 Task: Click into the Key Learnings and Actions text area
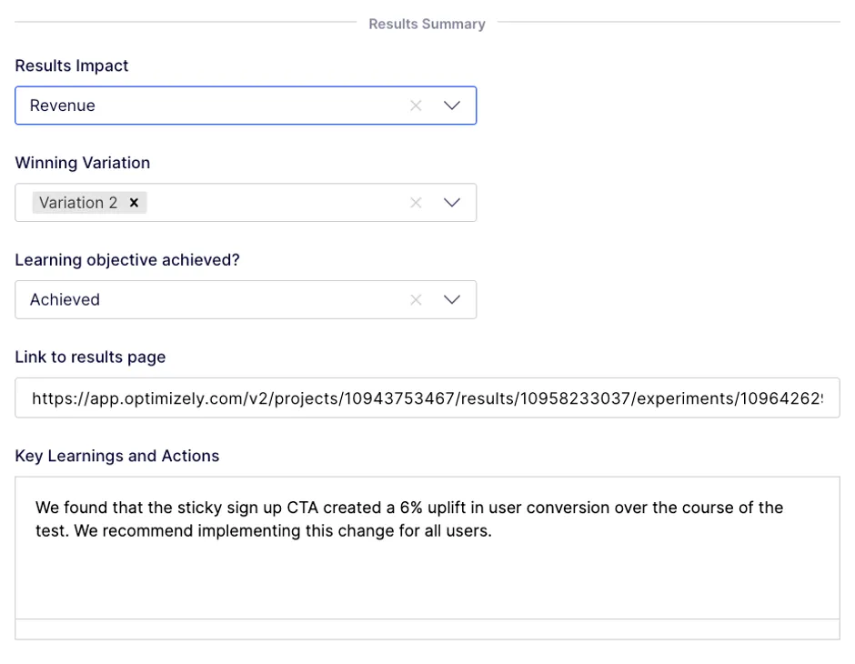tap(427, 548)
